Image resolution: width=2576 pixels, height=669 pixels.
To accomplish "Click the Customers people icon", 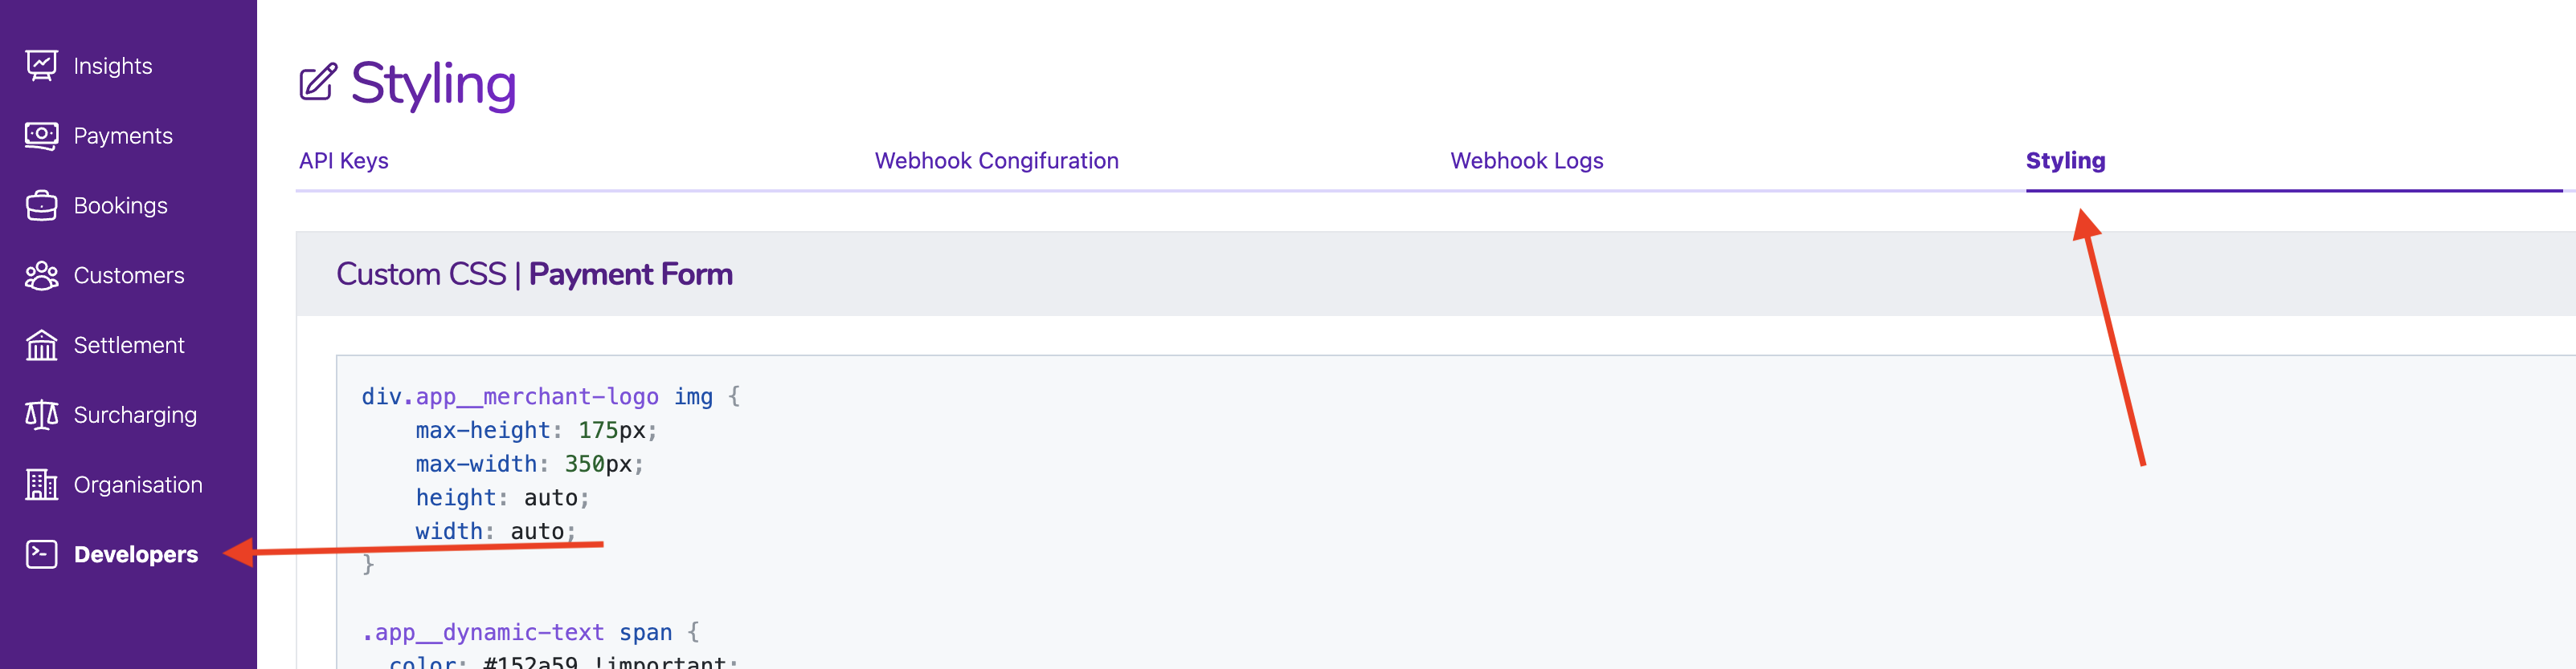I will 41,276.
